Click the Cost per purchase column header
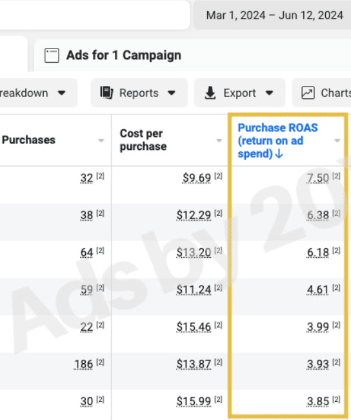 [143, 140]
